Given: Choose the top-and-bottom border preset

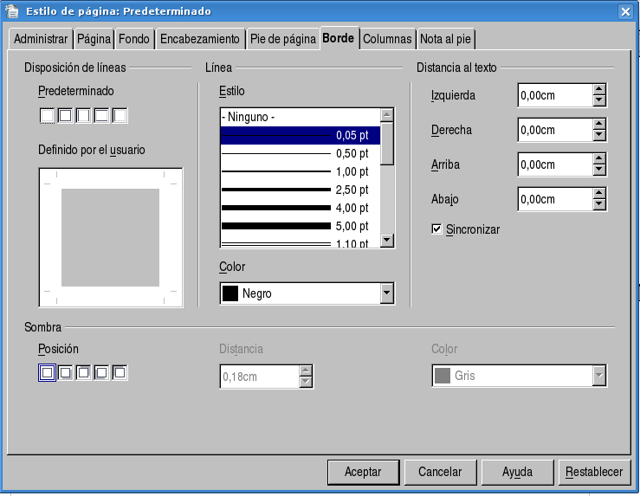Looking at the screenshot, I should tap(101, 115).
